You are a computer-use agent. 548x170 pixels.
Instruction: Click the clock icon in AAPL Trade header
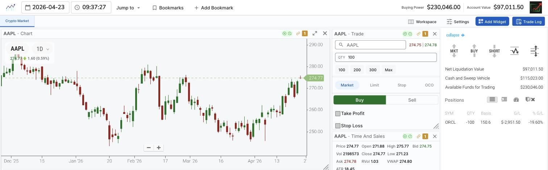410,34
